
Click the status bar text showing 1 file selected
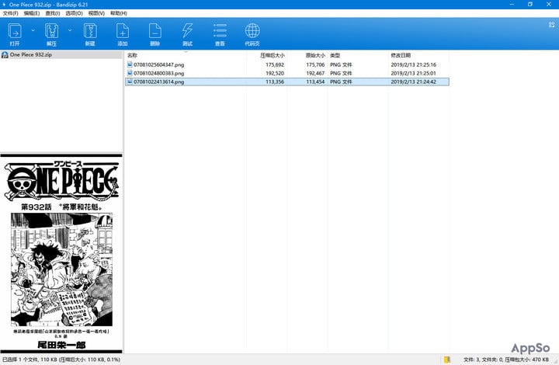coord(61,360)
